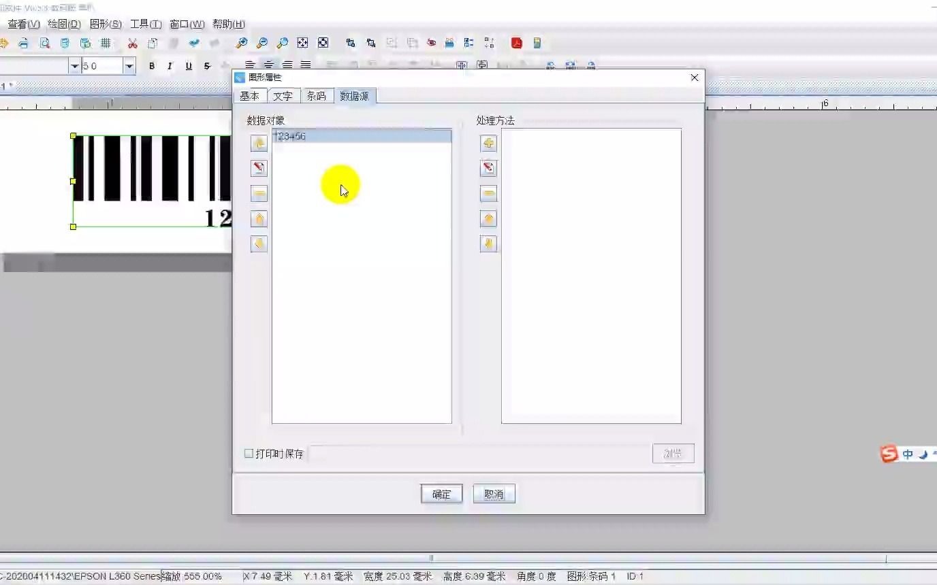Add a new processing method

pyautogui.click(x=488, y=144)
